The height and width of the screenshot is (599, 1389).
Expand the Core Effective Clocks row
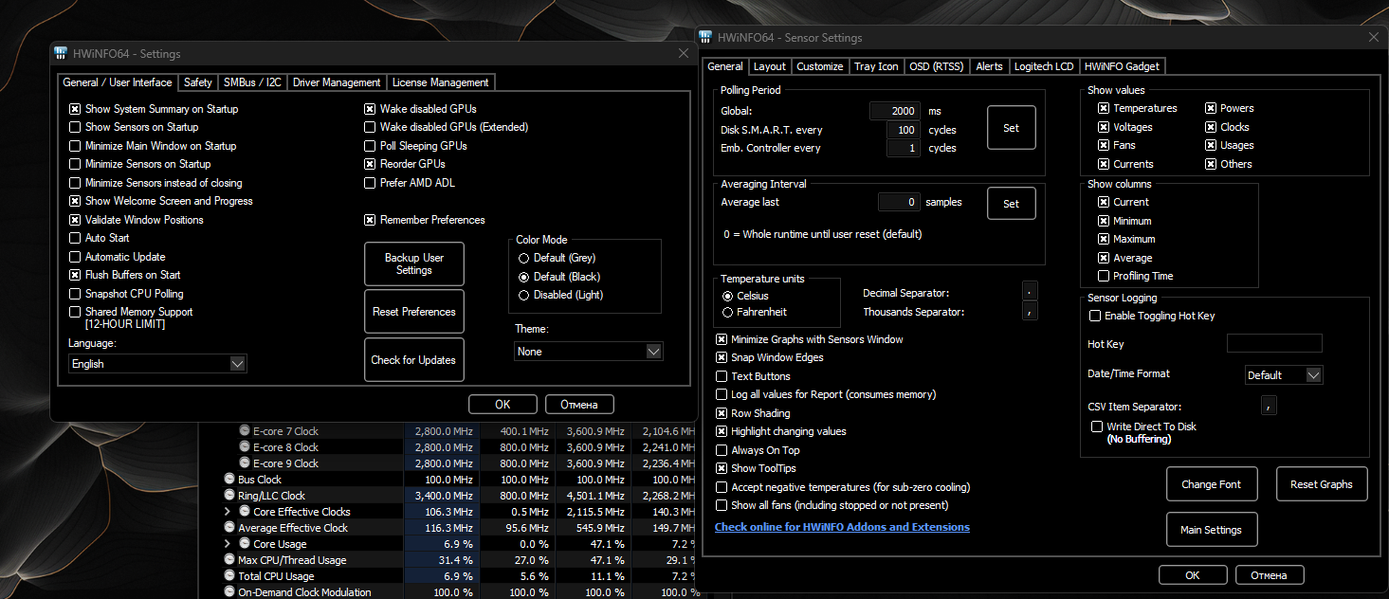click(x=227, y=512)
